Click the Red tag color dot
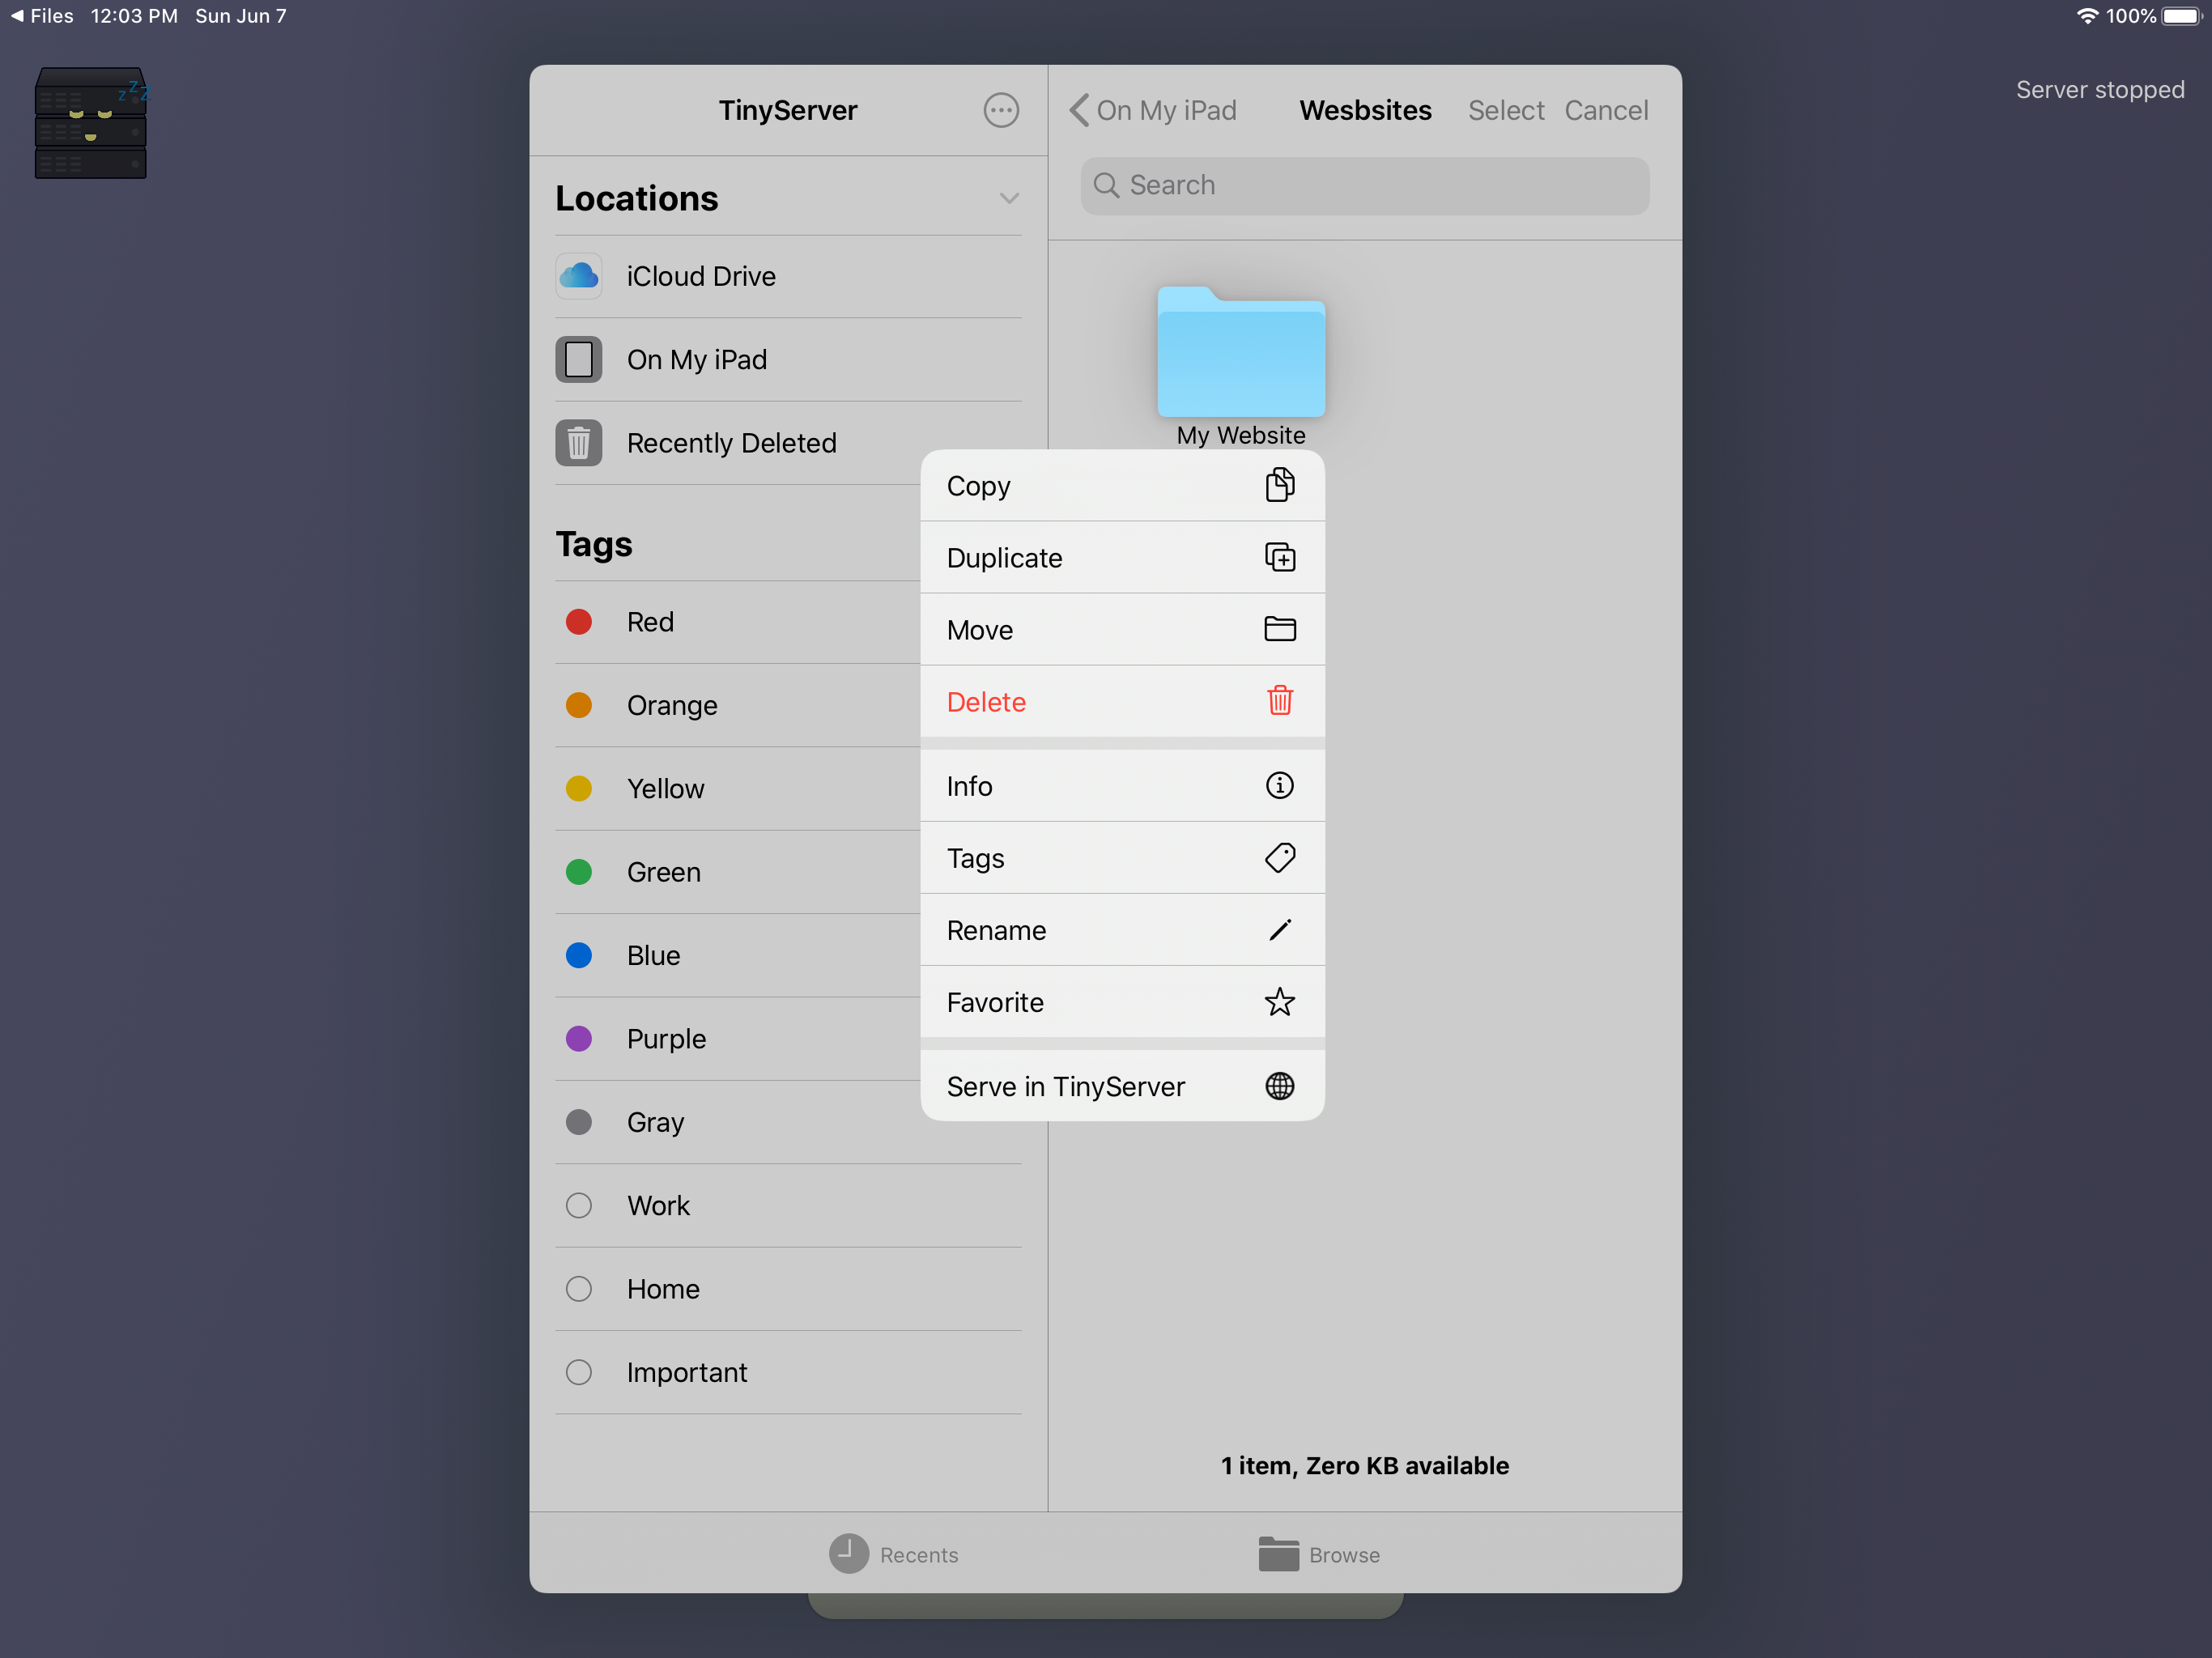This screenshot has height=1658, width=2212. (579, 622)
